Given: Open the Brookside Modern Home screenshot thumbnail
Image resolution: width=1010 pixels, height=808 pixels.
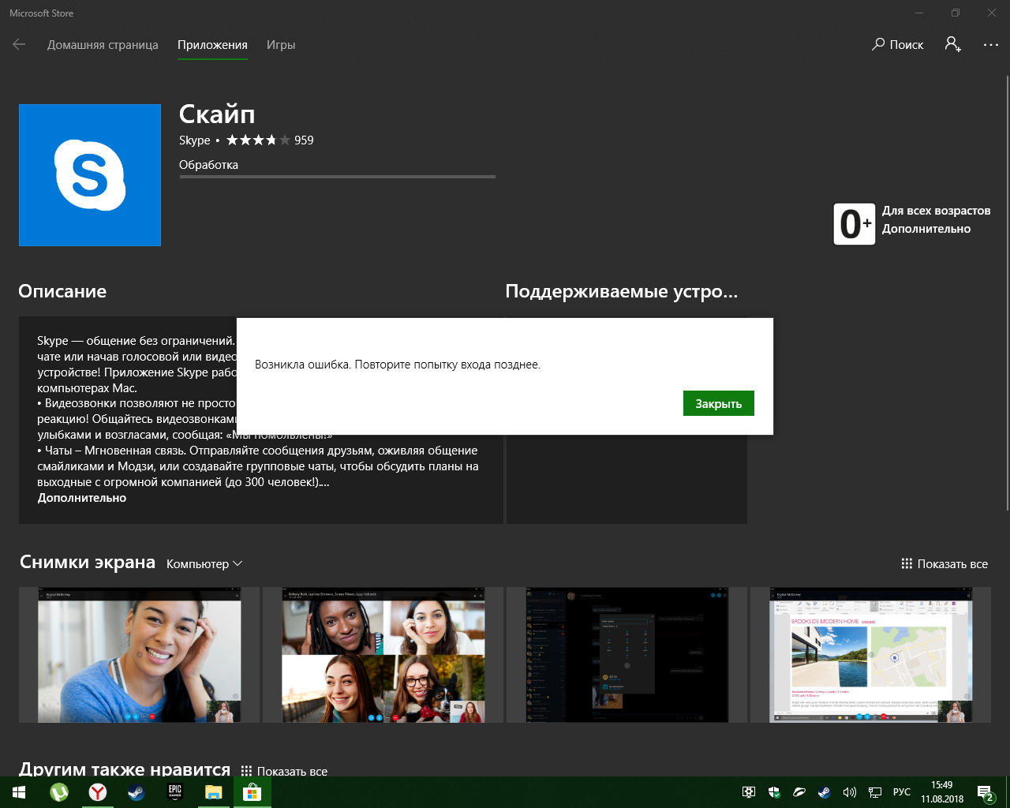Looking at the screenshot, I should [x=870, y=655].
